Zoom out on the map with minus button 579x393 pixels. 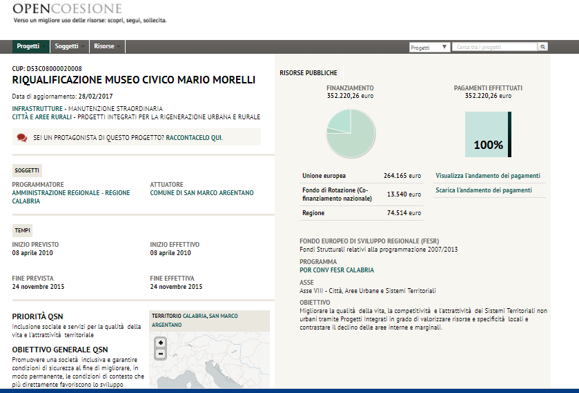(161, 354)
